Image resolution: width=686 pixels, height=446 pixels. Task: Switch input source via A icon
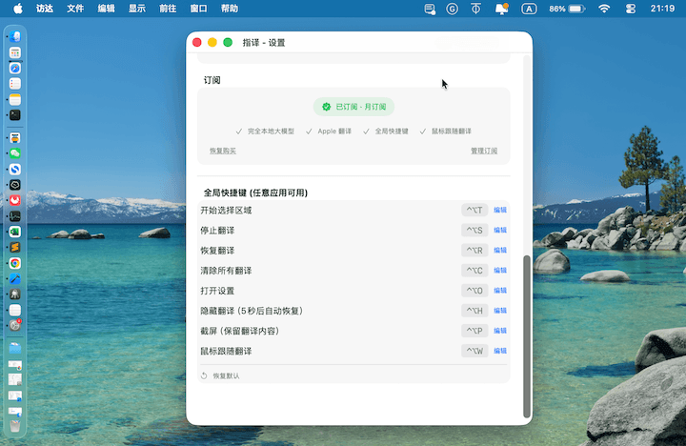(x=529, y=9)
